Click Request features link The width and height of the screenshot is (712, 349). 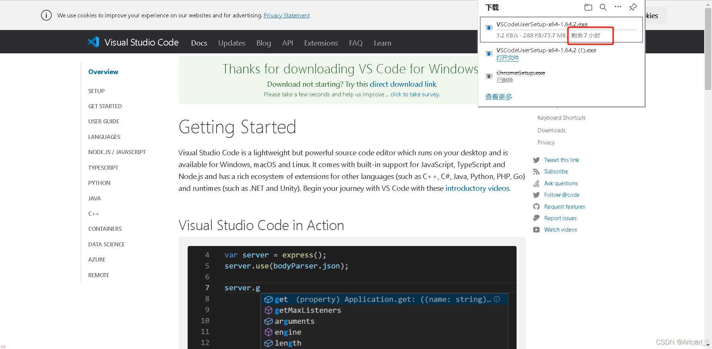click(564, 207)
